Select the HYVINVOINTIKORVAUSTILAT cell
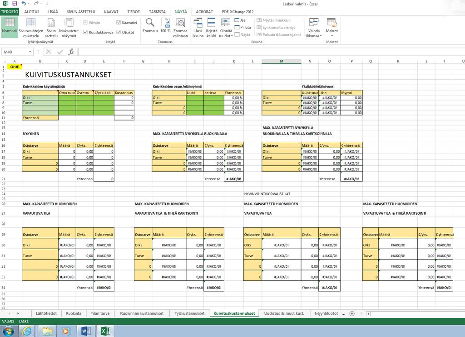The image size is (465, 337). point(267,194)
